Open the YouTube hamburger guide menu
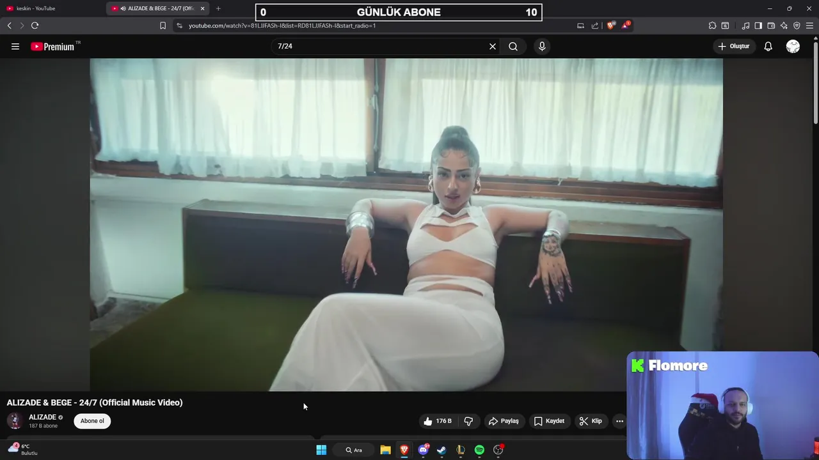 [15, 46]
